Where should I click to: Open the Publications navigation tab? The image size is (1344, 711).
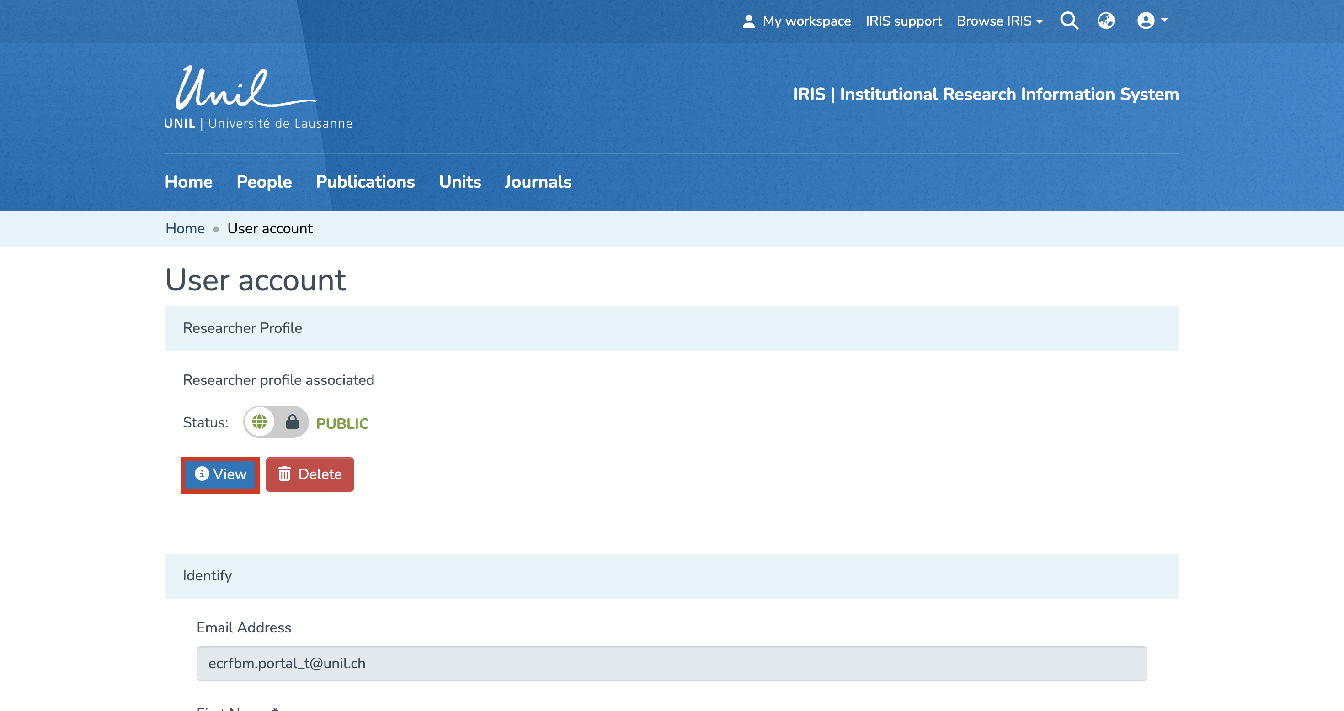[365, 182]
